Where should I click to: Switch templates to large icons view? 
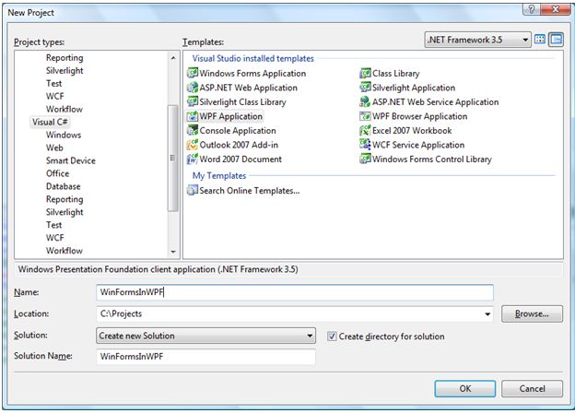click(540, 40)
